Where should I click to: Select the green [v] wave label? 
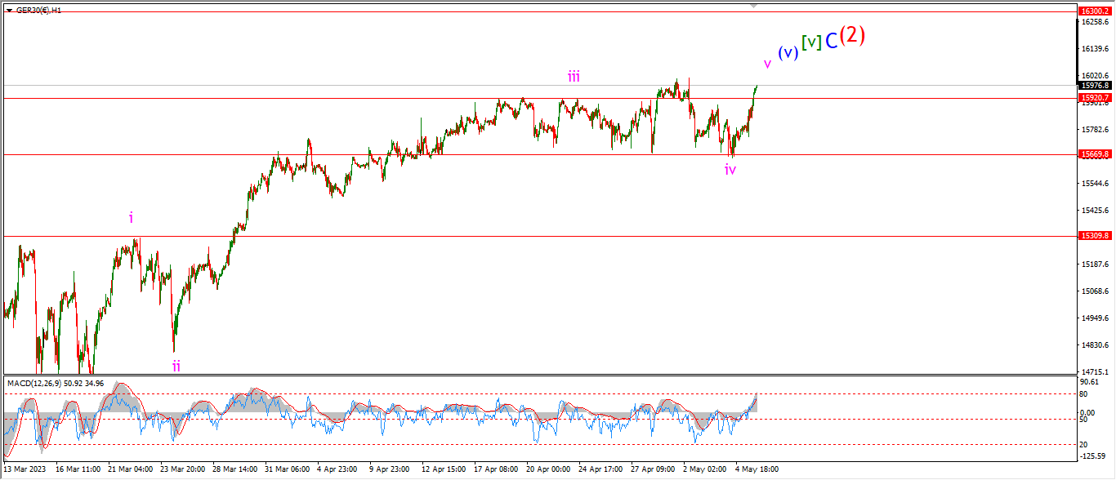pos(810,42)
